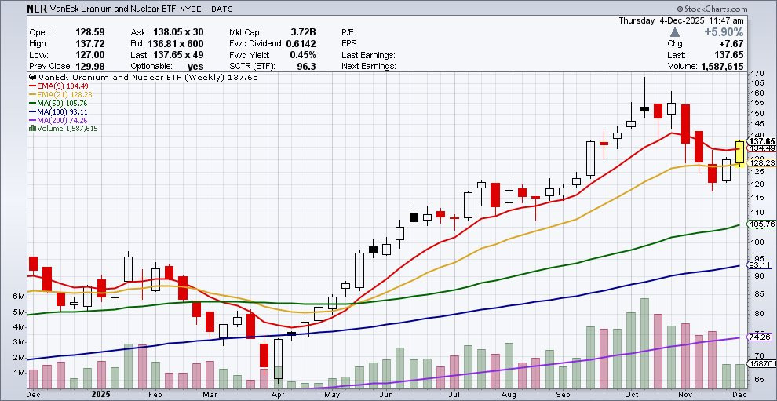Screen dimensions: 777x401
Task: Click the 100 price axis label
Action: pos(756,242)
